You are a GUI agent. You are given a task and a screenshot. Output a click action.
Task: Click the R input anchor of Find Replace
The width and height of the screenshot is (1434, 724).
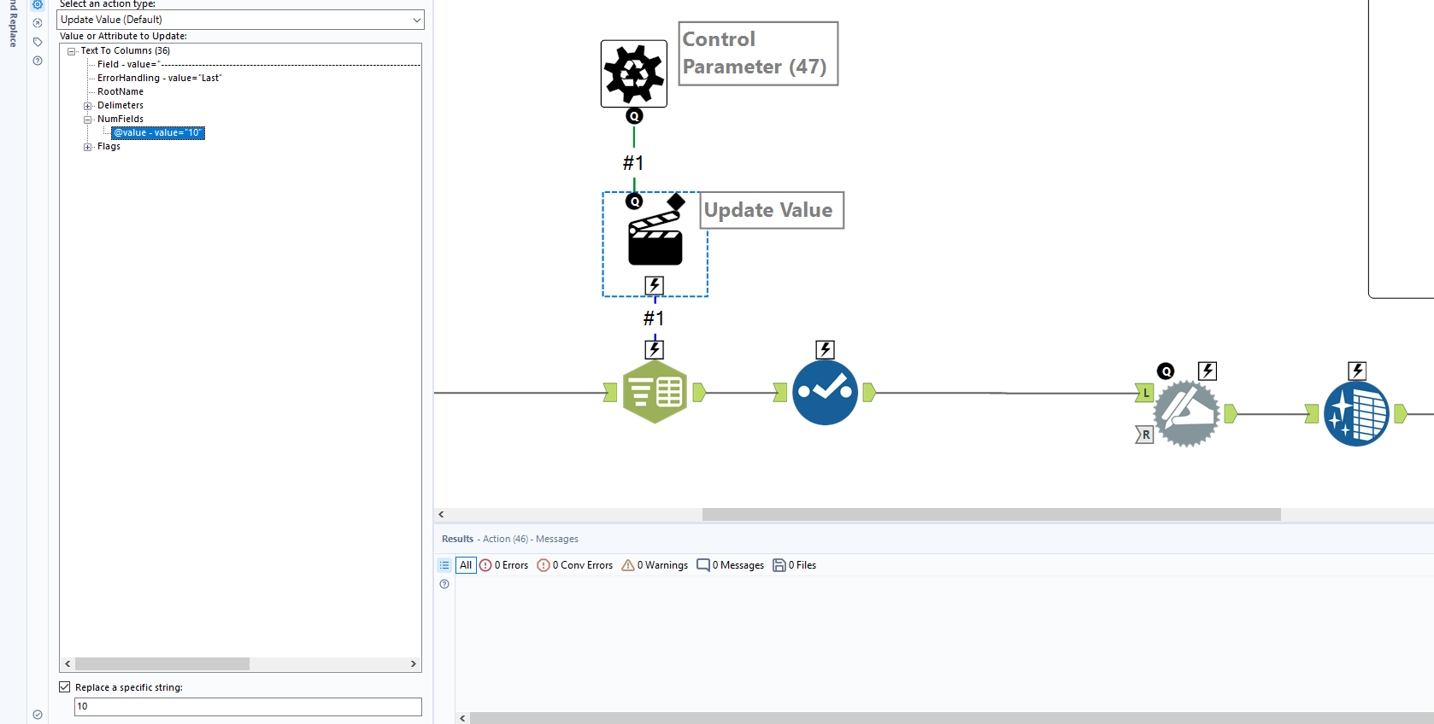tap(1144, 435)
